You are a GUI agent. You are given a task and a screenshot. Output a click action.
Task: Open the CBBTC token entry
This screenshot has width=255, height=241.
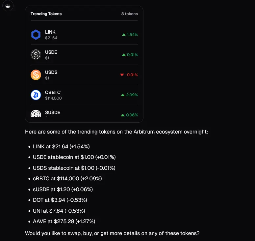(x=84, y=95)
